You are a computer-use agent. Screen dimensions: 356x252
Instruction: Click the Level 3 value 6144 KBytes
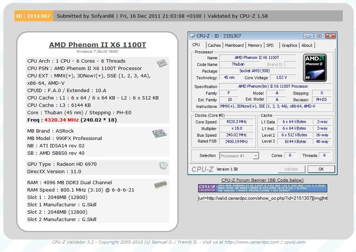[294, 141]
